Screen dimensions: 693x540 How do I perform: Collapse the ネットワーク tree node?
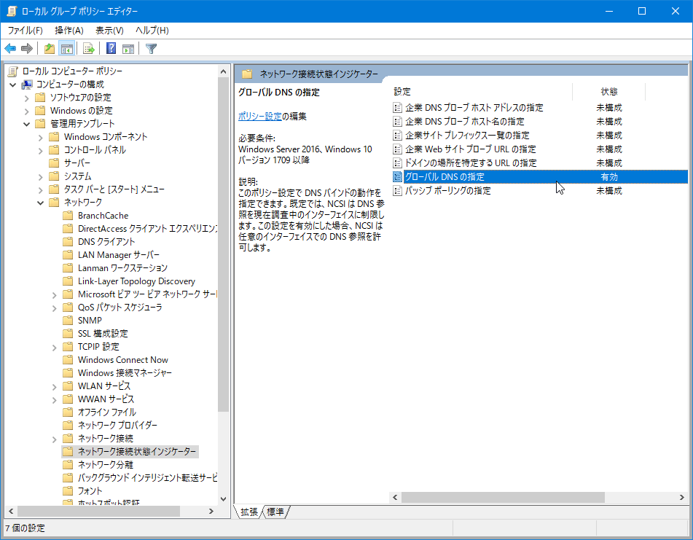tap(41, 203)
